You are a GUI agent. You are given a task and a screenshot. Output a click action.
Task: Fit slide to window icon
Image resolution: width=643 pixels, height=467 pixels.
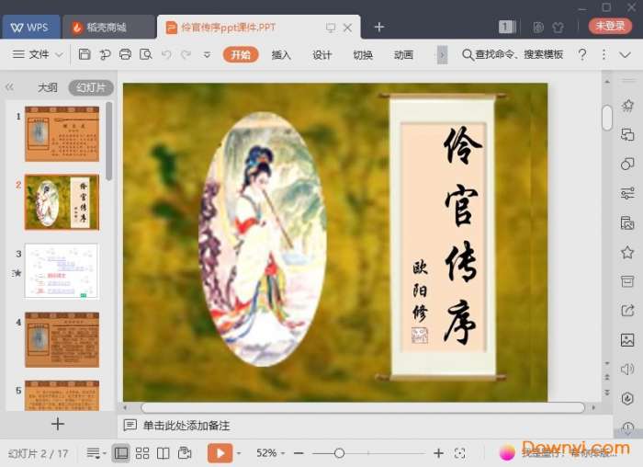tap(459, 453)
